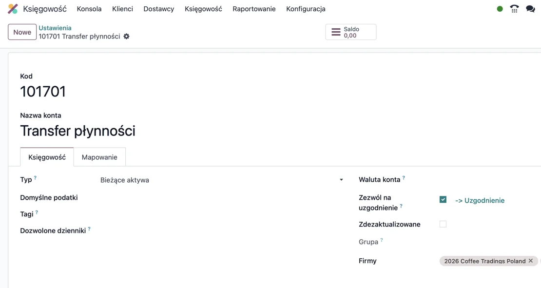Remove the 2026 Coffee Tradings Poland tag
The height and width of the screenshot is (288, 541).
click(x=531, y=261)
